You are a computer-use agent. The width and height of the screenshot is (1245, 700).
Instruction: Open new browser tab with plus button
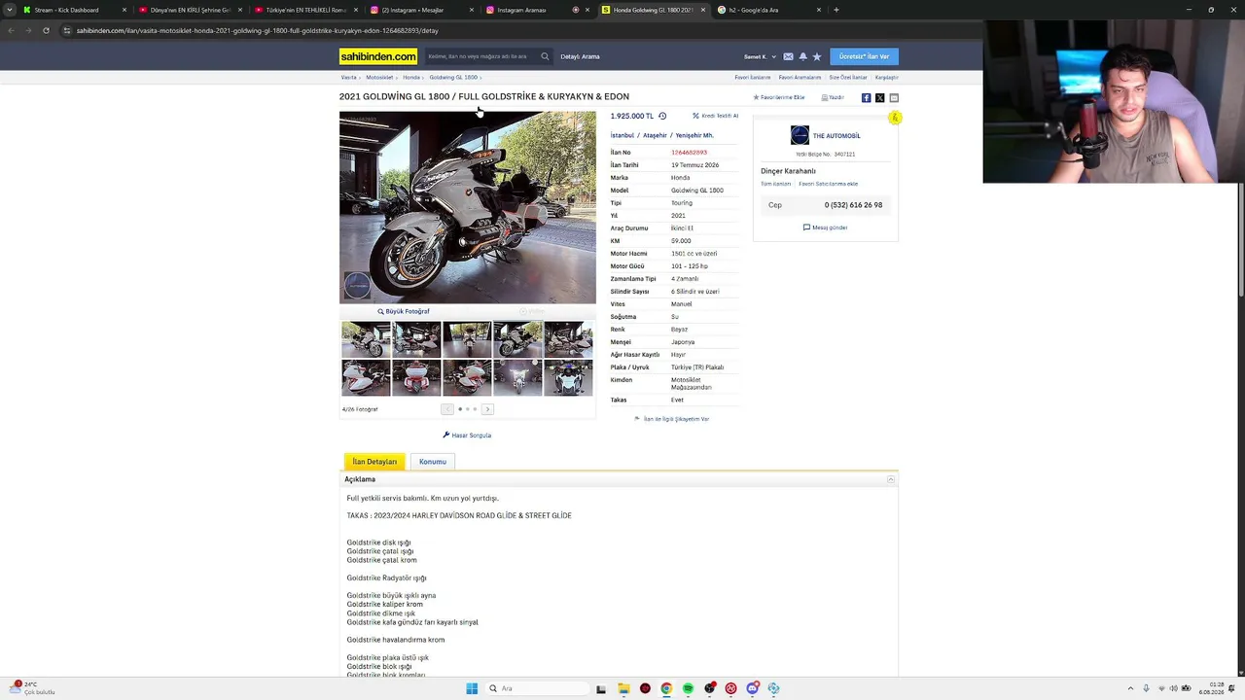pyautogui.click(x=836, y=10)
